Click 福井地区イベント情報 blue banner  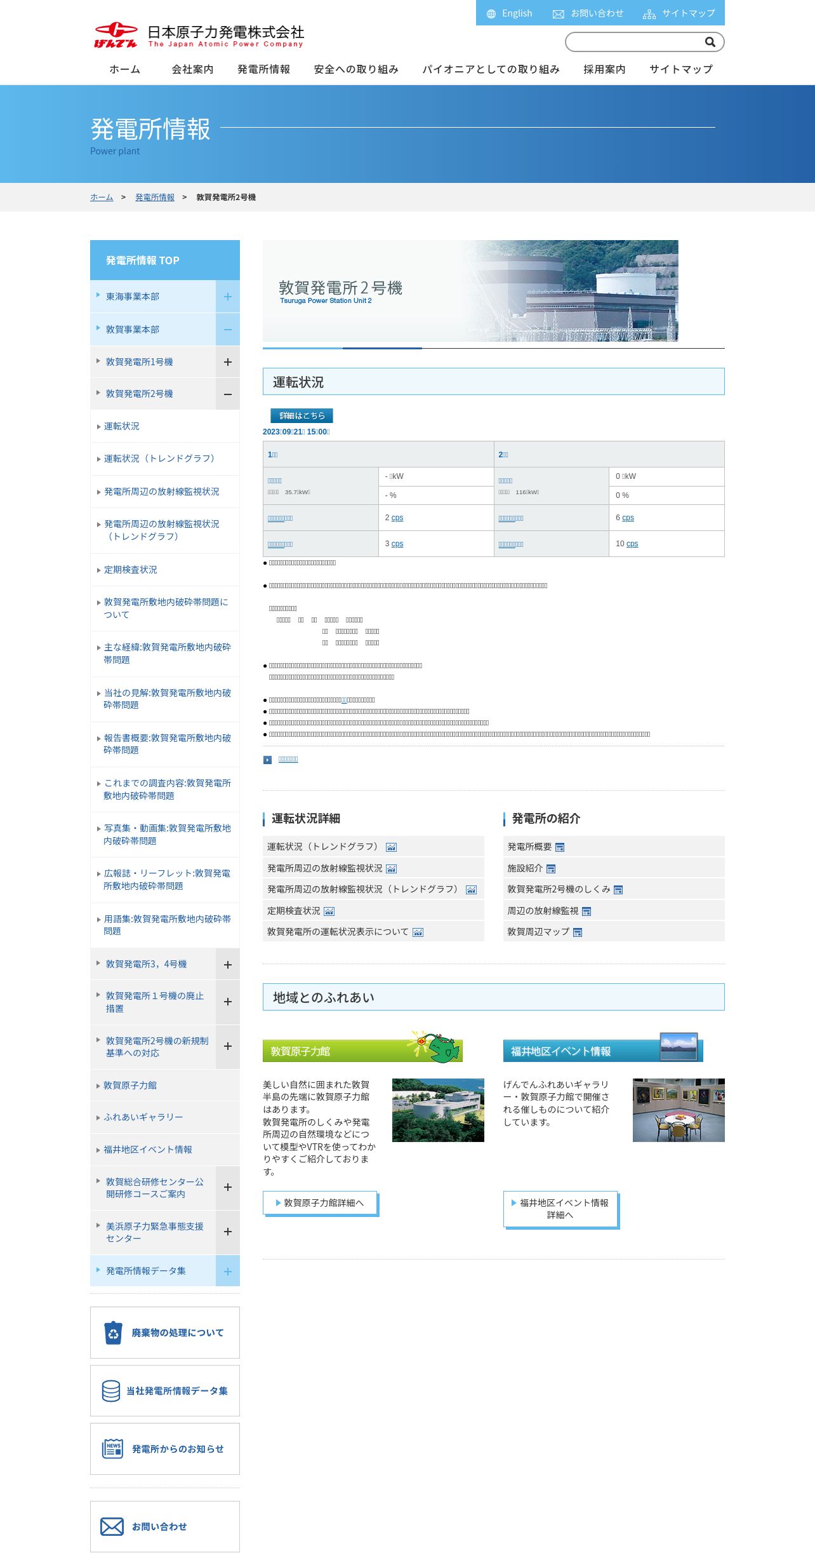tap(603, 1047)
